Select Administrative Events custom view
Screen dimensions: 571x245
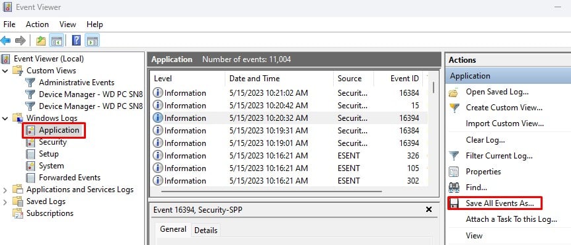[77, 83]
